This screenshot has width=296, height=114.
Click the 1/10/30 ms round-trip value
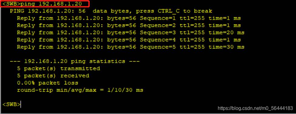(125, 90)
